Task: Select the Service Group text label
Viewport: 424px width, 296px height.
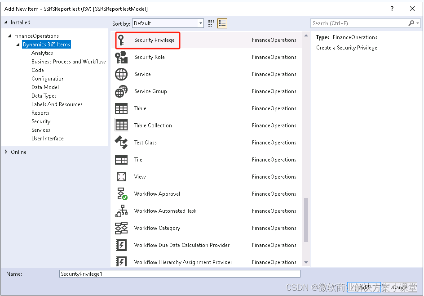Action: pos(150,91)
